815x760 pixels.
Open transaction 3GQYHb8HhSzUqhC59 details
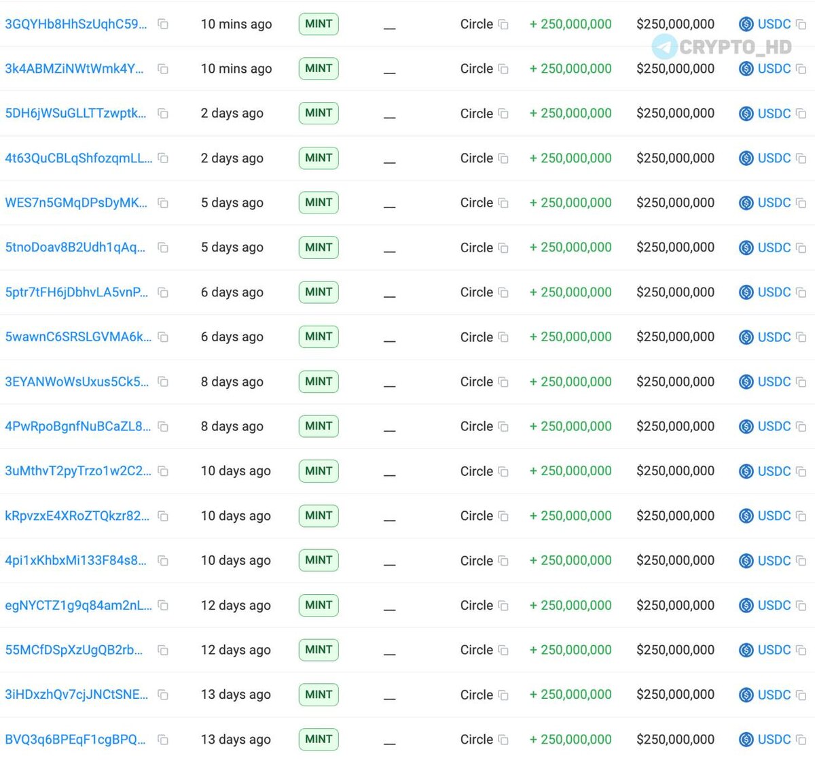(76, 24)
